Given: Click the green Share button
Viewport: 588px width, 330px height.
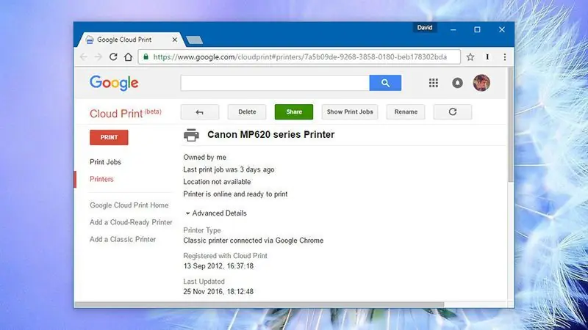Looking at the screenshot, I should pos(293,112).
